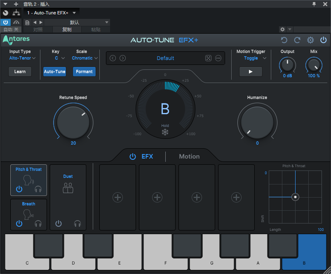Click the undo arrow icon in plugin header
Image resolution: width=331 pixels, height=274 pixels.
click(284, 40)
